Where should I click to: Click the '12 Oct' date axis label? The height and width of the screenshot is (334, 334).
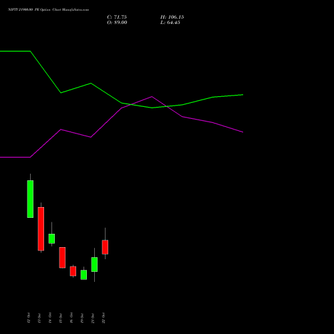pos(29,318)
